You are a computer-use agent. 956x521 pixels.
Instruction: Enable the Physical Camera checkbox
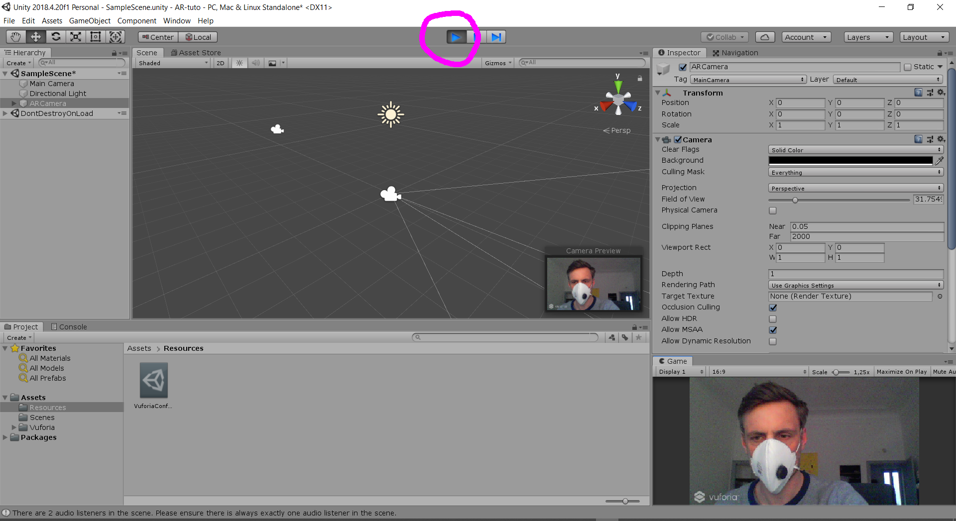(x=773, y=210)
